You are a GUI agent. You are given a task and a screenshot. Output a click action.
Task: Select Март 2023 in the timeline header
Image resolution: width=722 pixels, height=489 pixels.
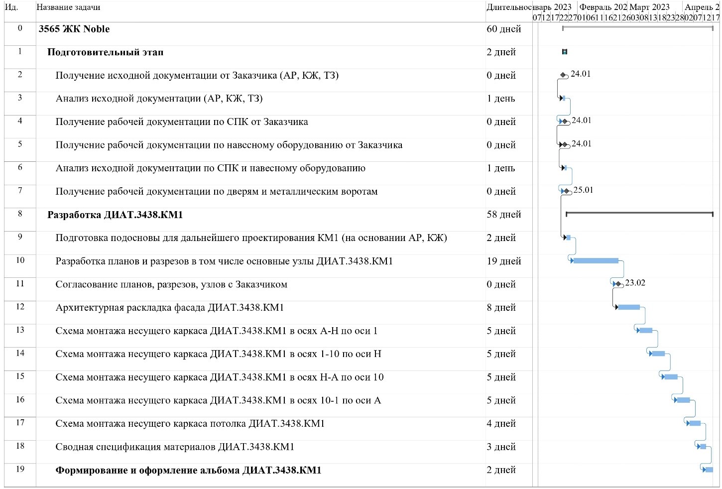tap(649, 7)
